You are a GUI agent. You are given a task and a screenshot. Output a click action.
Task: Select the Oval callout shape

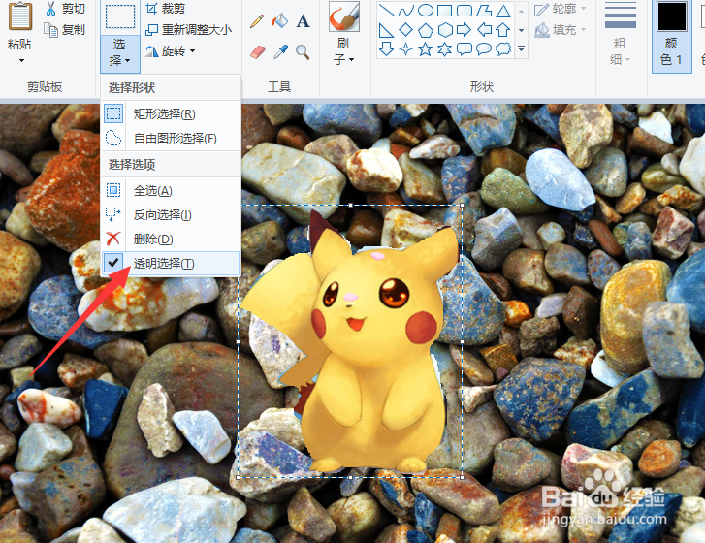coord(484,49)
